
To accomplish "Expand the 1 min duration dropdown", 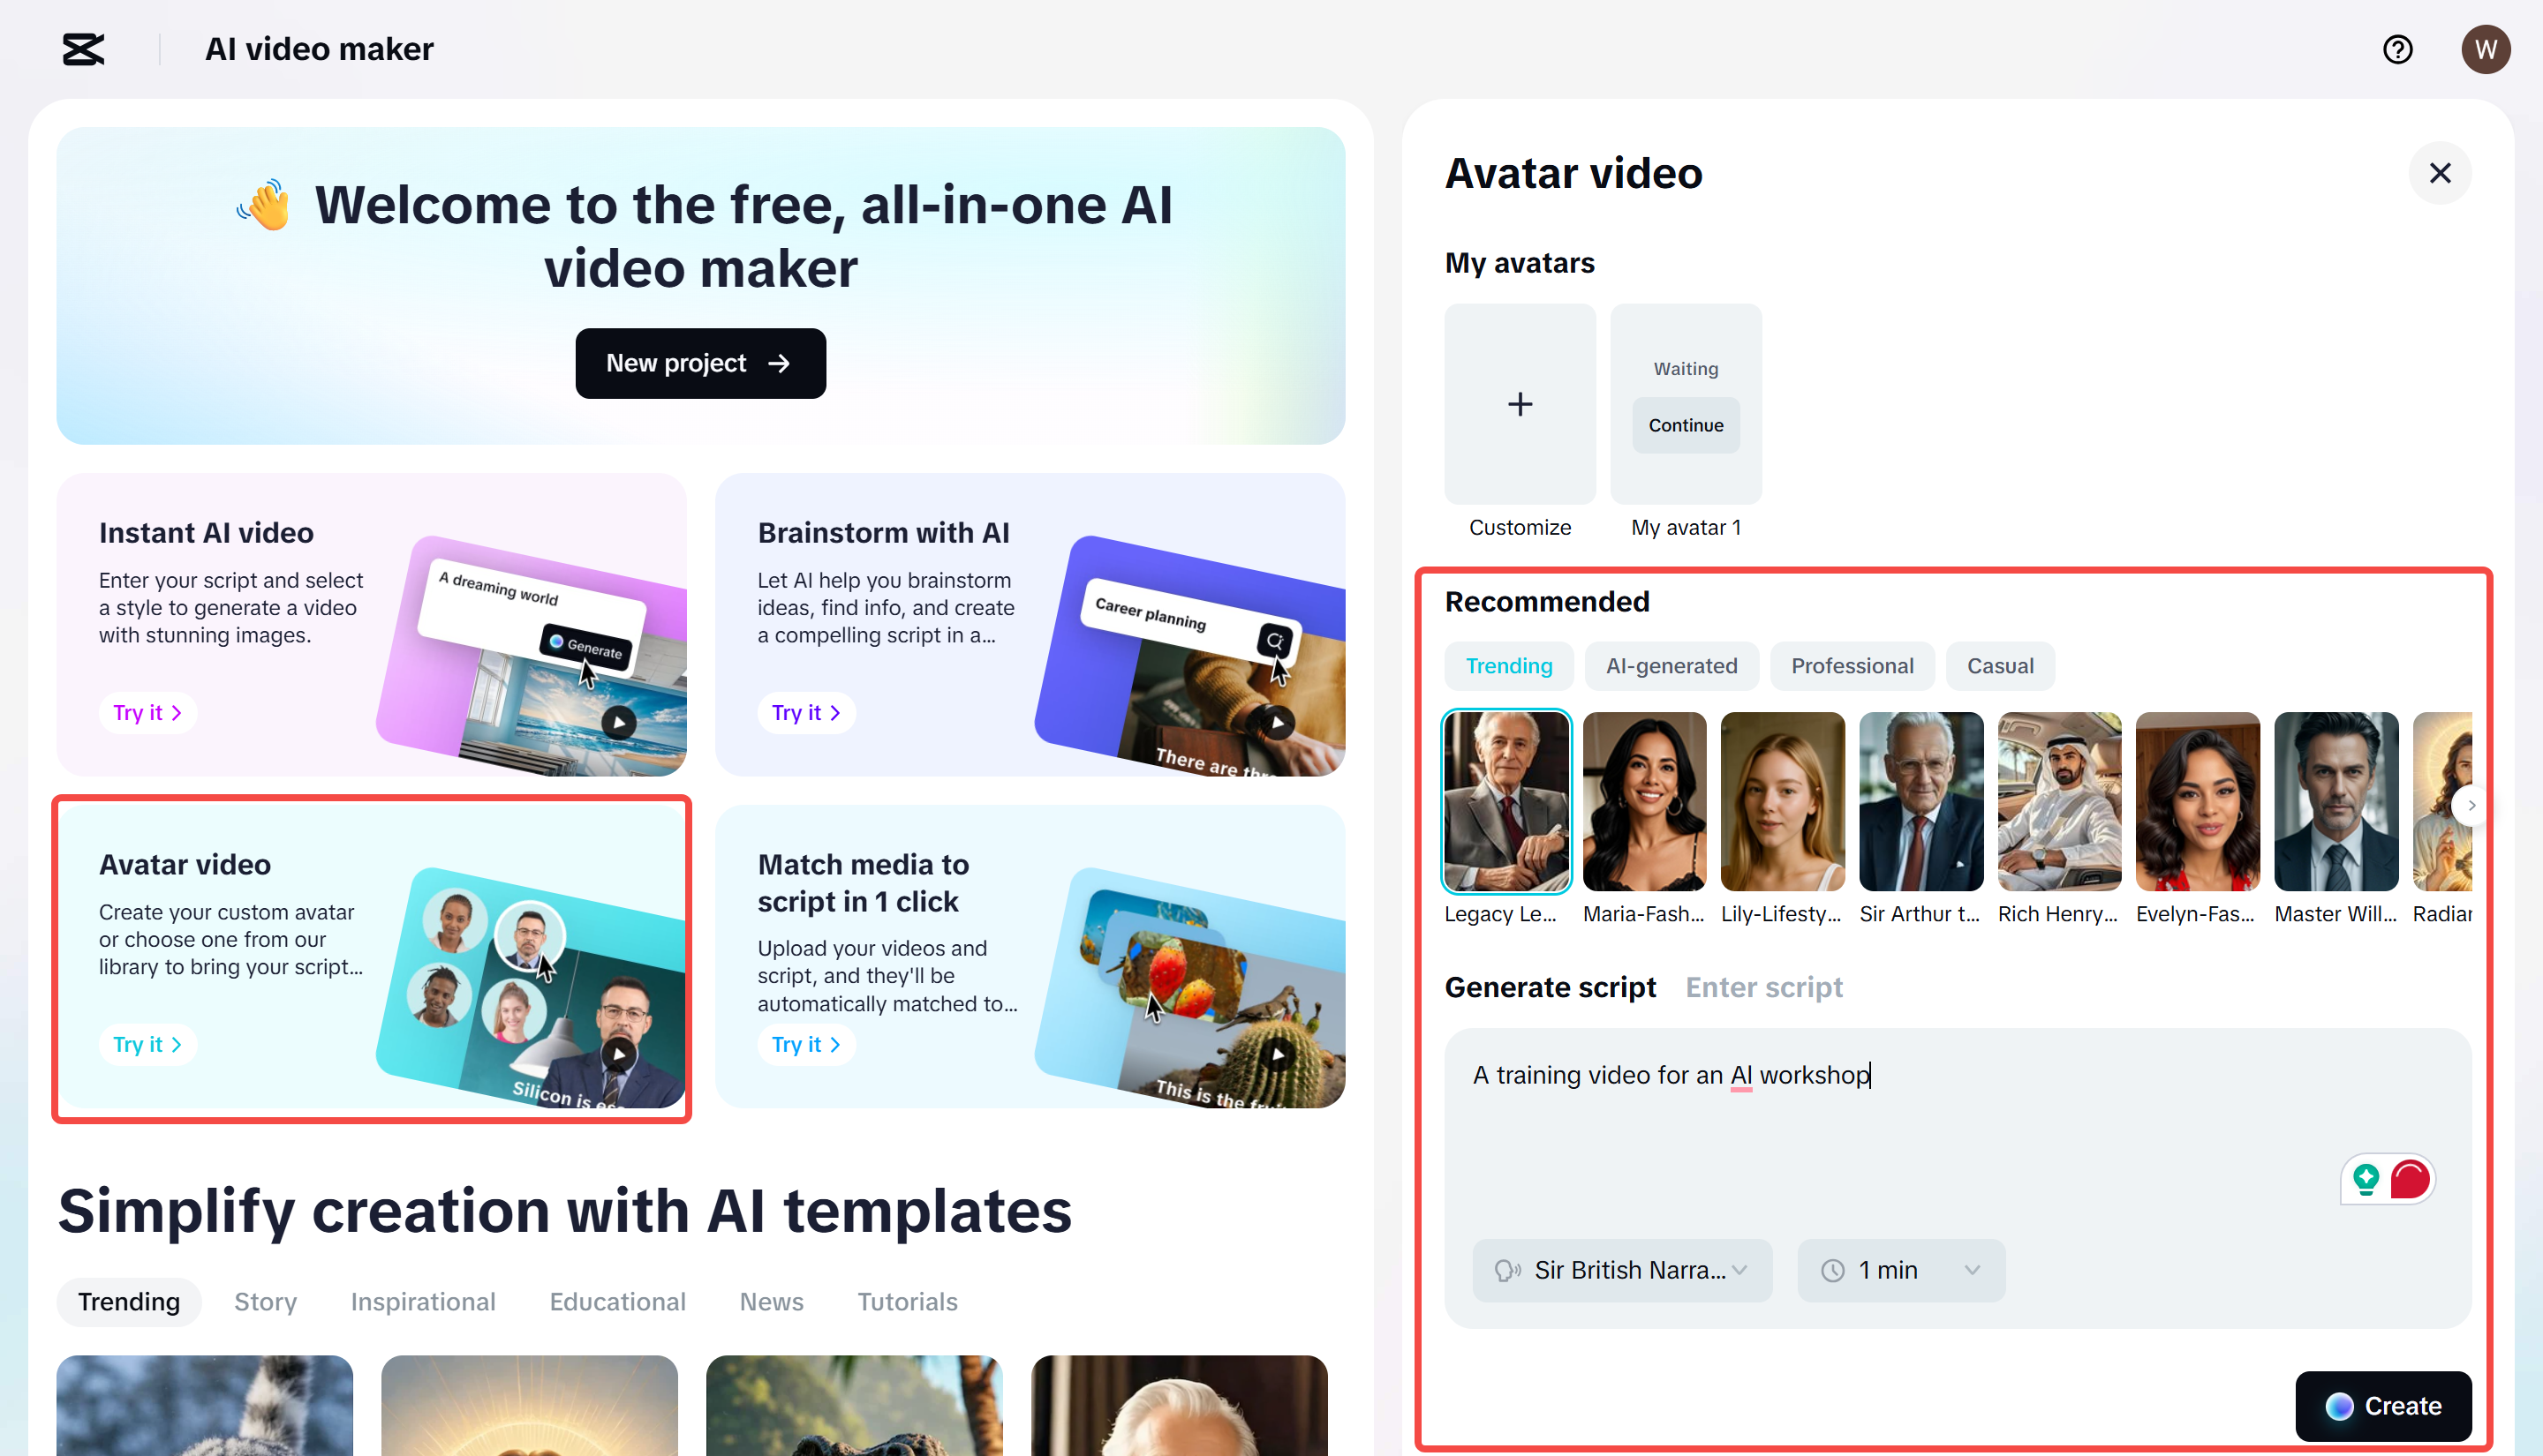I will (1898, 1270).
